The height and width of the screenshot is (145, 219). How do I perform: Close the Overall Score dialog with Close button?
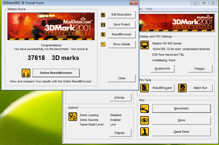[122, 78]
